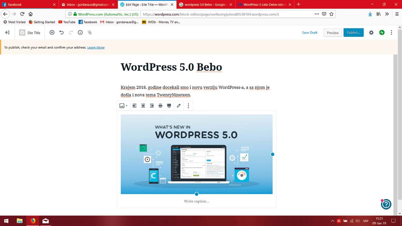
Task: Open Getting Started bookmark
Action: [42, 22]
